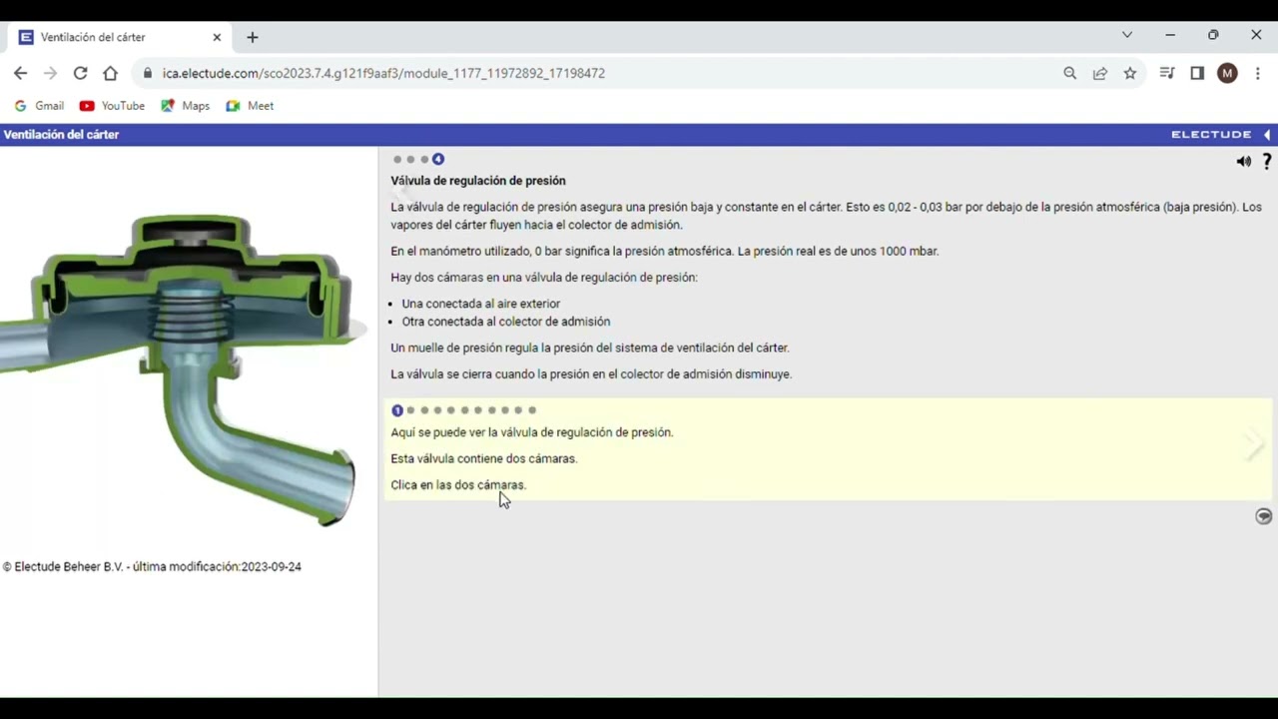Image resolution: width=1278 pixels, height=719 pixels.
Task: Open the YouTube bookmark
Action: [112, 106]
